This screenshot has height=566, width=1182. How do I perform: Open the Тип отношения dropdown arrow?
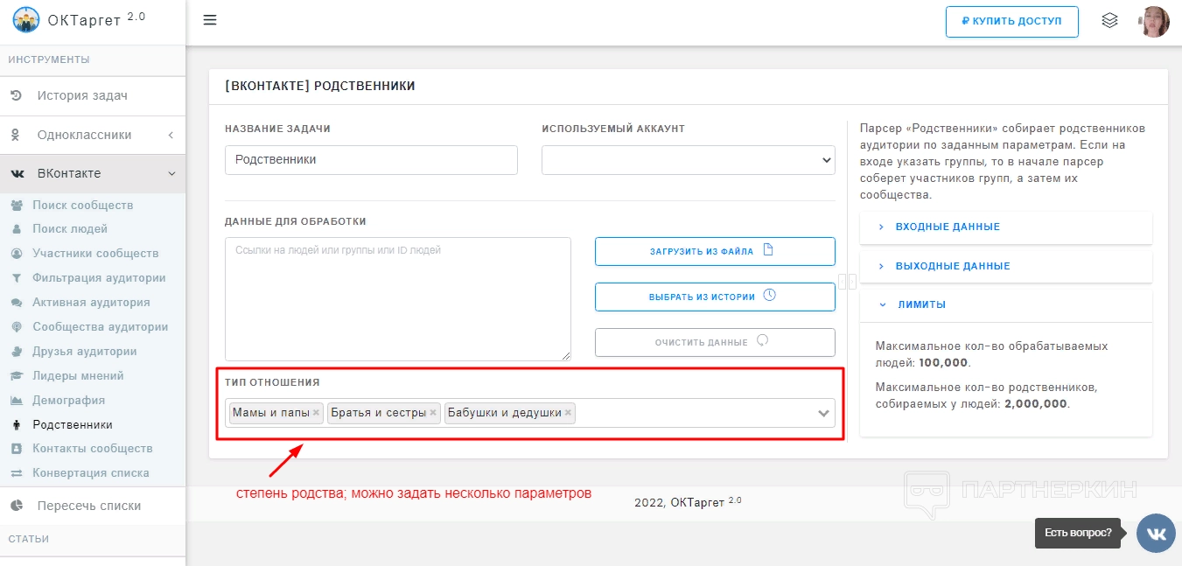(x=823, y=413)
